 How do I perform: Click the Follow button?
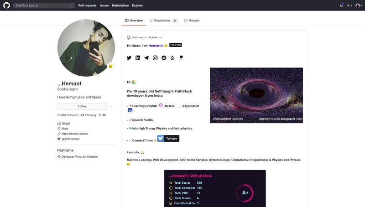pyautogui.click(x=82, y=106)
